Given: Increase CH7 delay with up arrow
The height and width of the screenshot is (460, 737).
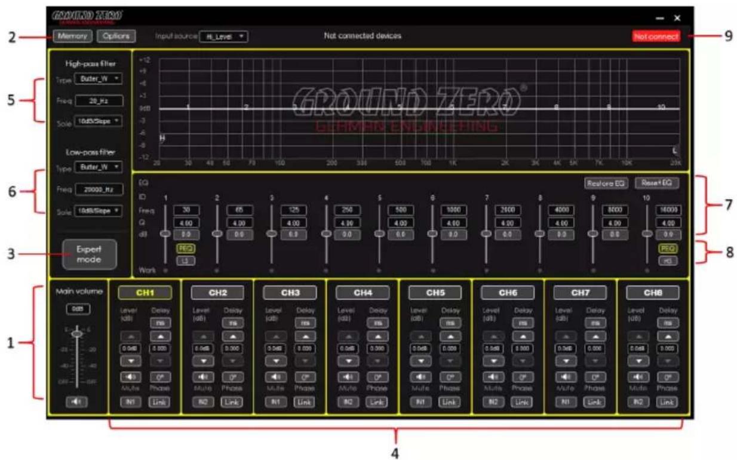Looking at the screenshot, I should tap(595, 337).
